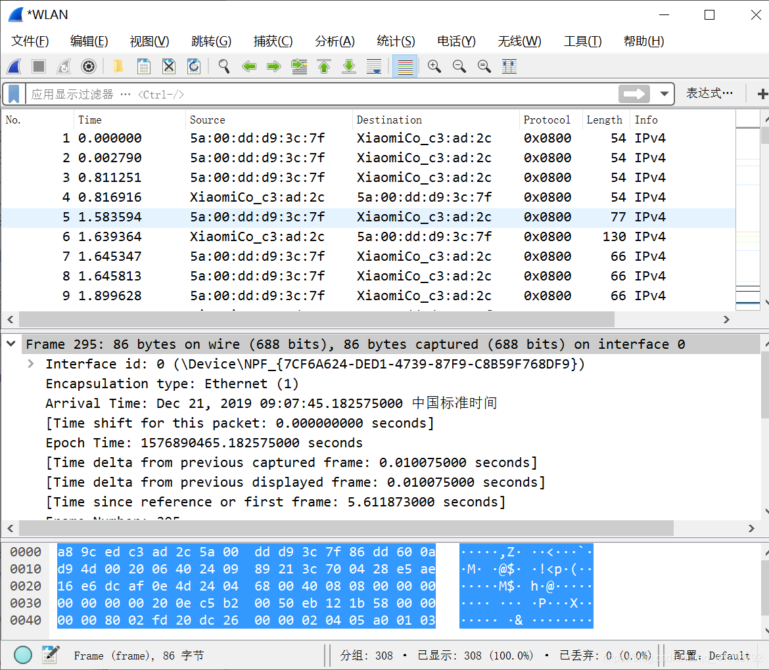Select Encapsulation type: Ethernet line
The width and height of the screenshot is (769, 670).
tap(172, 384)
